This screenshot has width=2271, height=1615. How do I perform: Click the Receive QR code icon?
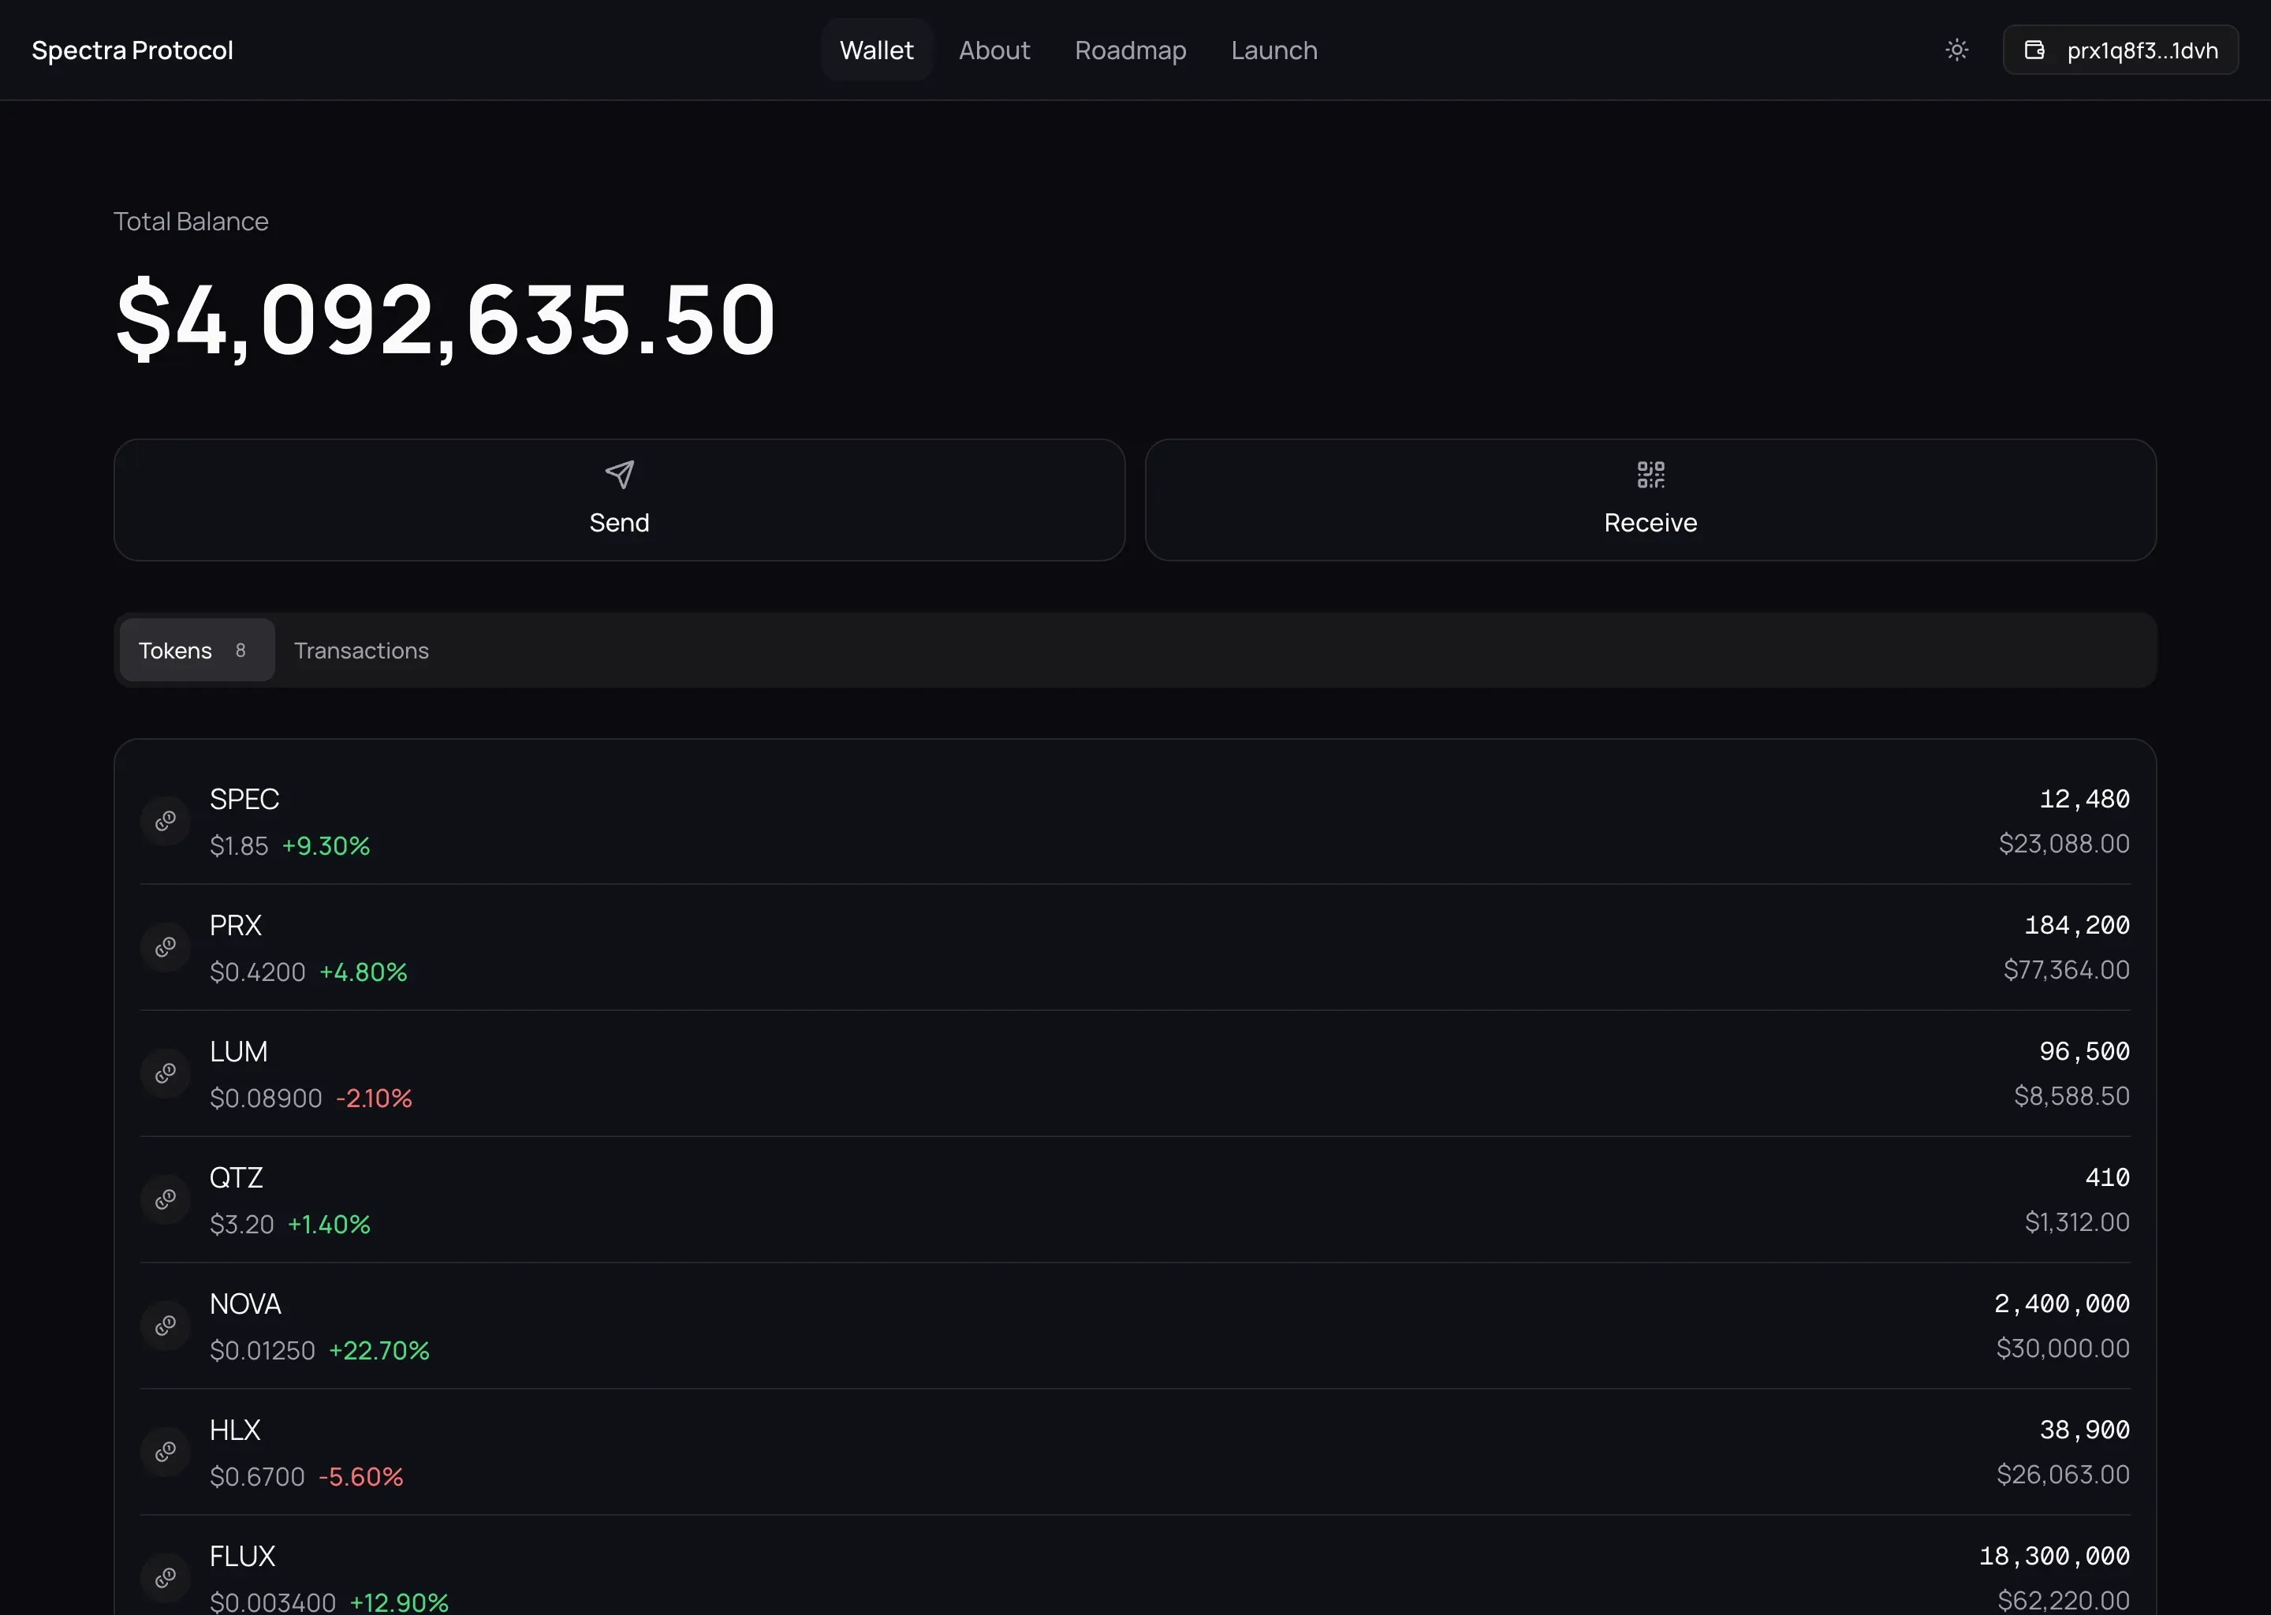(x=1650, y=475)
